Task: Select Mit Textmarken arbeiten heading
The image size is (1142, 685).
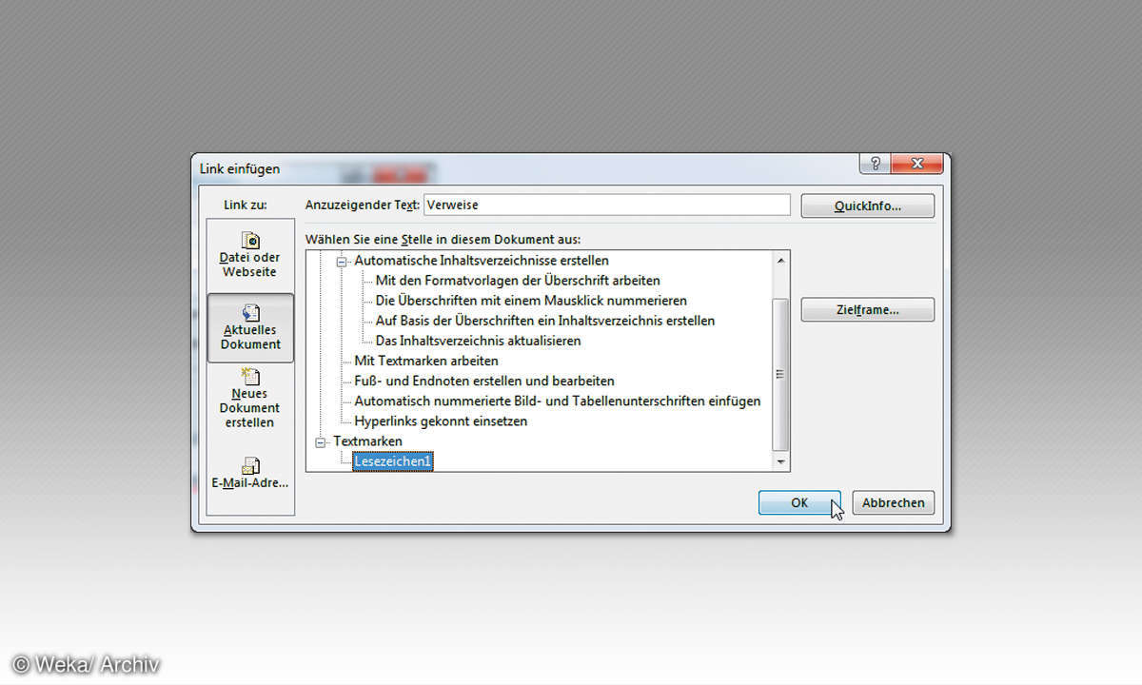Action: pyautogui.click(x=426, y=361)
